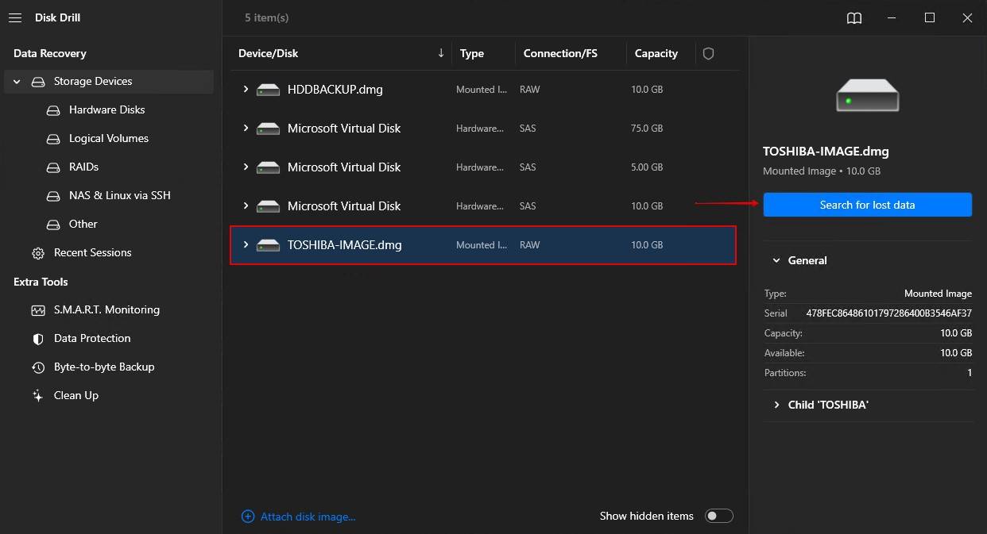
Task: Click Search for lost data button
Action: pos(867,205)
